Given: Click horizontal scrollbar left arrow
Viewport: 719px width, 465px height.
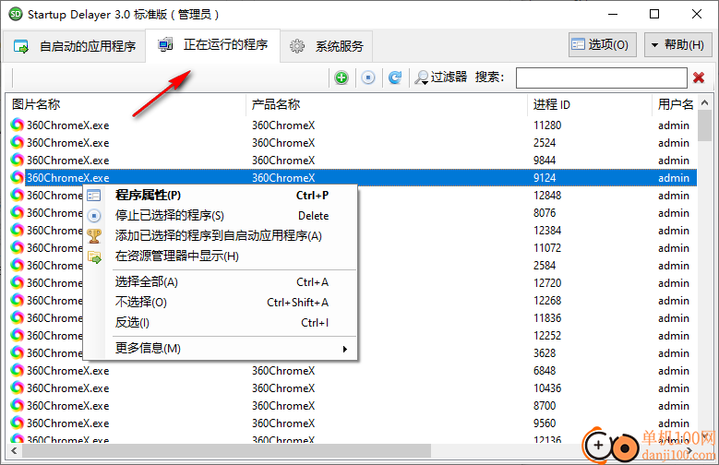Looking at the screenshot, I should (14, 451).
